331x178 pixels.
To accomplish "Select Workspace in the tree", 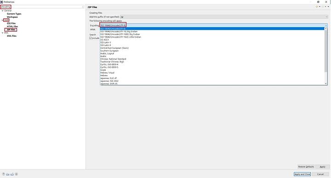I will pos(12,17).
